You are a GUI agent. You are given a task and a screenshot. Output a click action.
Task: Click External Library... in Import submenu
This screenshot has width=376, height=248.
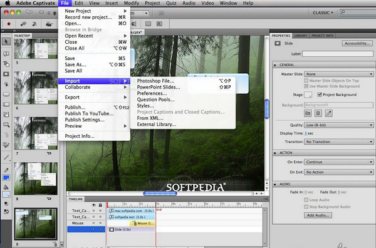click(x=184, y=125)
